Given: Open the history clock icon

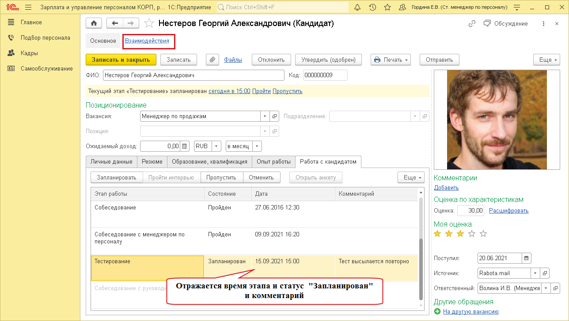Looking at the screenshot, I should 372,7.
